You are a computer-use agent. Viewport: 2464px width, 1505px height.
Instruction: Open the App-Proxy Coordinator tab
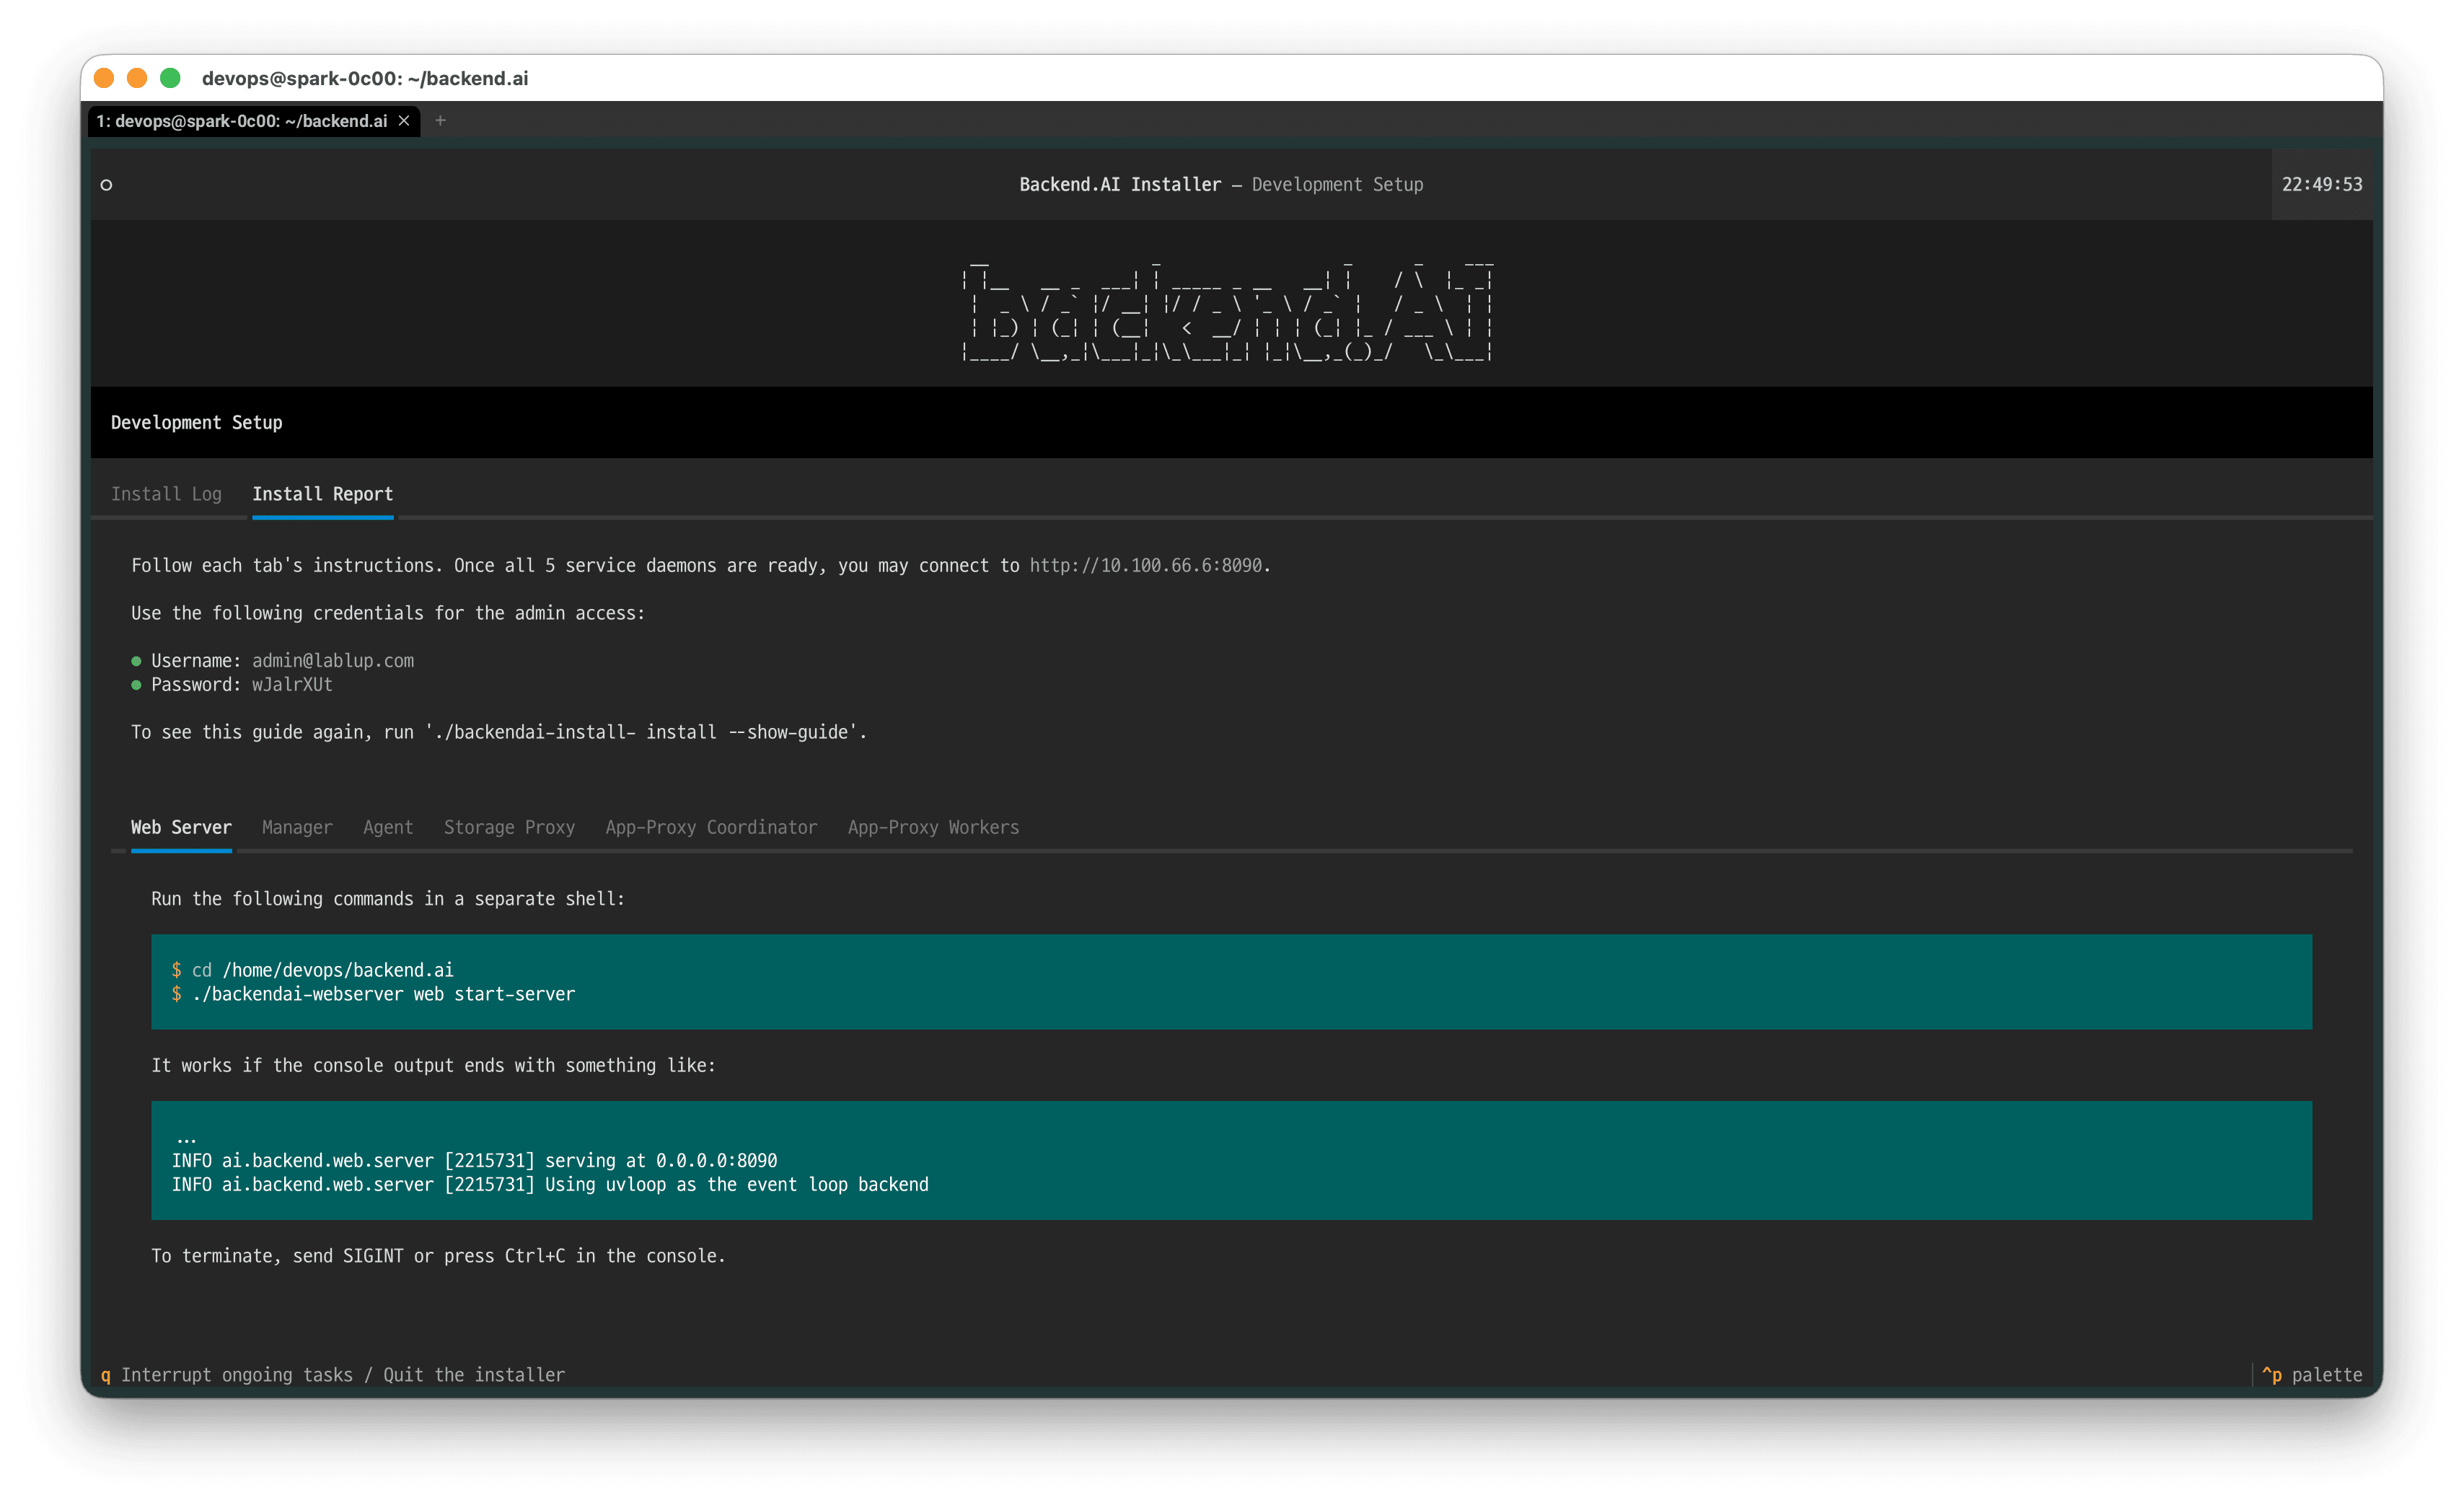click(711, 827)
